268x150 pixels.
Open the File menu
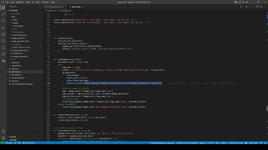(8, 2)
